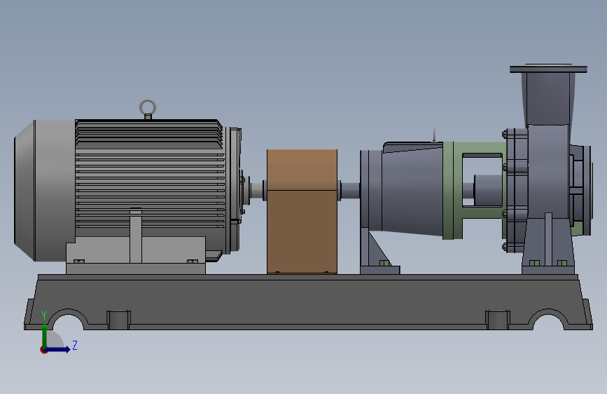This screenshot has height=394, width=607.
Task: Pick the finned motor housing body
Action: pos(151,175)
